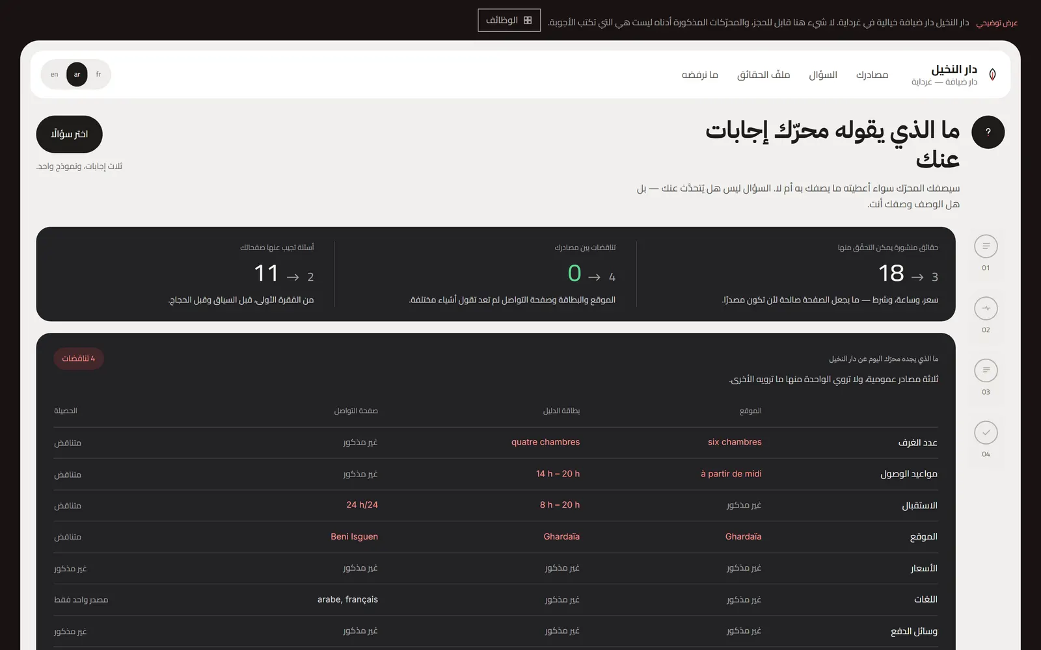Screen dimensions: 1041x650
Task: Click the à partir de midi cell
Action: (731, 474)
